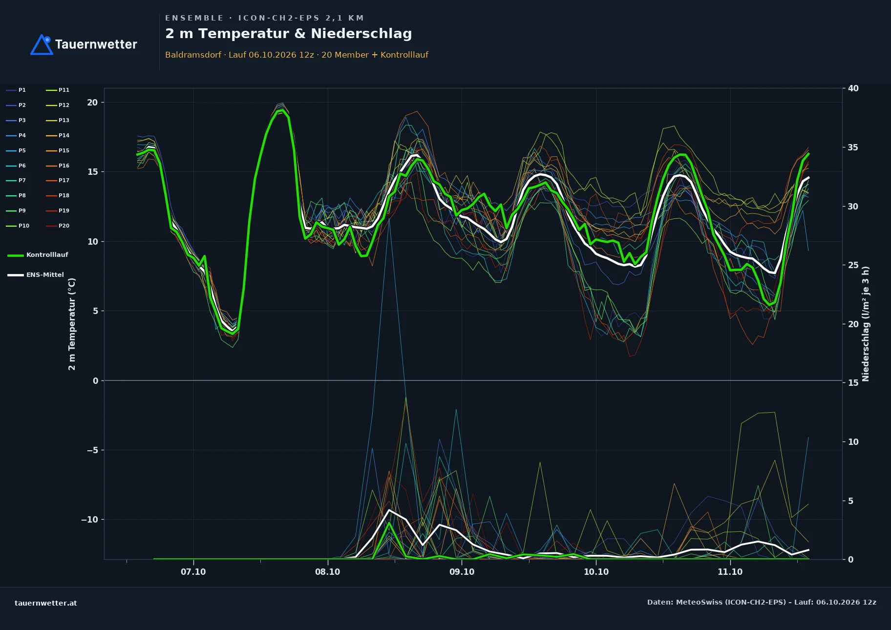This screenshot has height=630, width=891.
Task: Click the 'Daten: MeteoSwiss' source note
Action: pyautogui.click(x=762, y=602)
